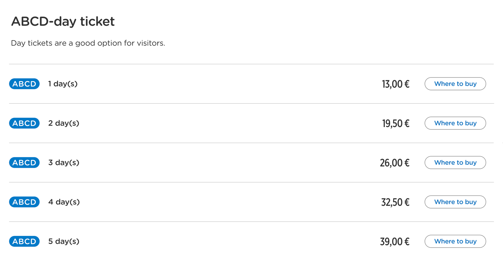The width and height of the screenshot is (503, 273).
Task: Open Where to buy for 5-day ticket
Action: (x=455, y=241)
